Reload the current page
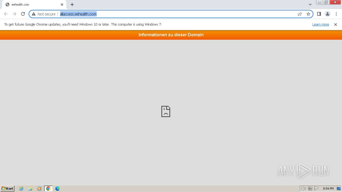The image size is (342, 192). point(23,14)
